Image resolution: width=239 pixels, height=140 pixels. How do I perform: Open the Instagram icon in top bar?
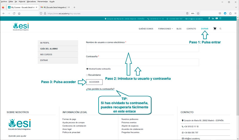(x=220, y=18)
